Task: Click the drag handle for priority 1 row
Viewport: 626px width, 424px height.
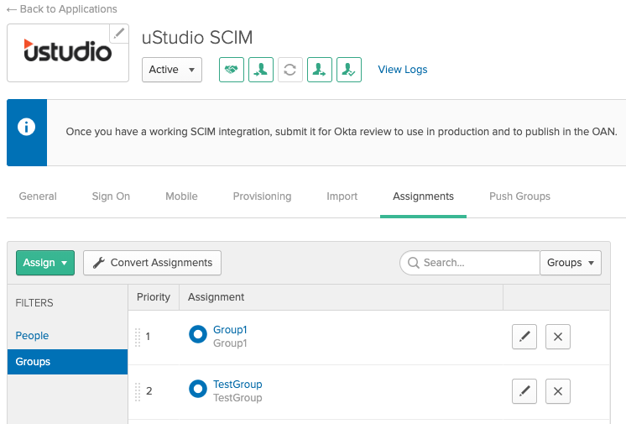Action: tap(138, 338)
